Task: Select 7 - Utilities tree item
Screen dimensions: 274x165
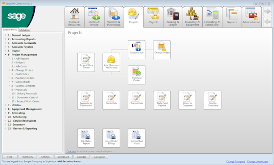Action: click(15, 105)
